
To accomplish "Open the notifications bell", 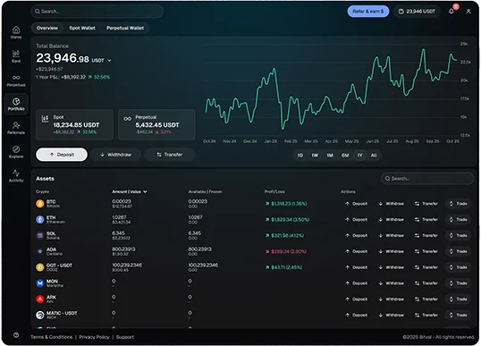I will (451, 12).
